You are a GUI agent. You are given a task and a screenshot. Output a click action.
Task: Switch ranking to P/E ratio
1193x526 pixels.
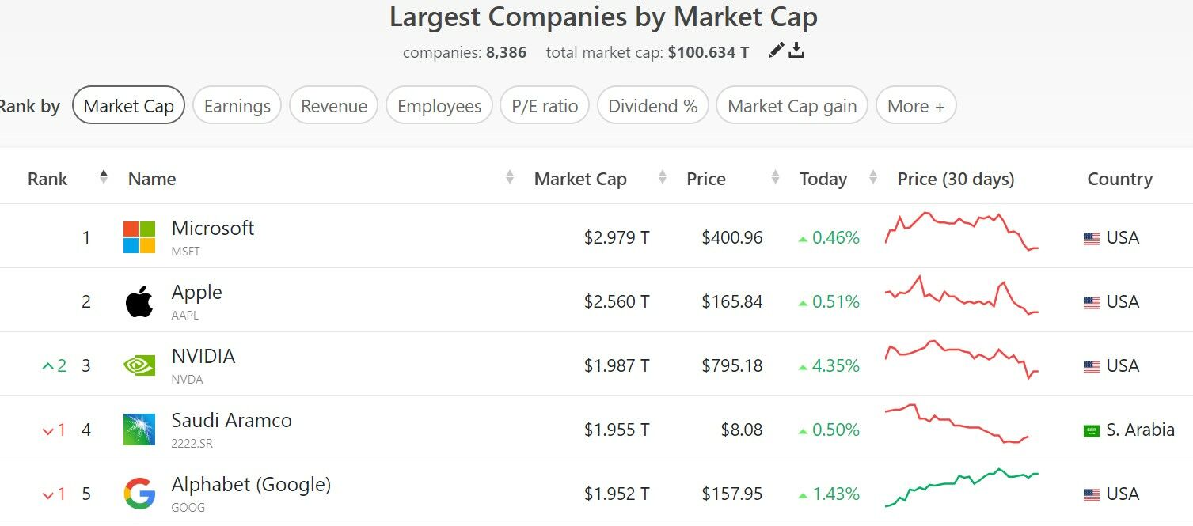545,106
